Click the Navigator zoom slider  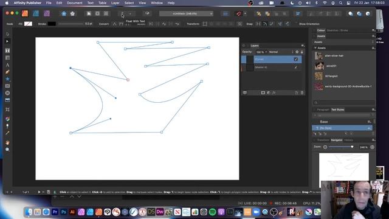(341, 147)
